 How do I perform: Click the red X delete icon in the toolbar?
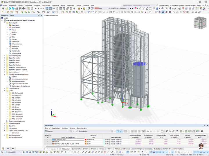tap(184, 12)
